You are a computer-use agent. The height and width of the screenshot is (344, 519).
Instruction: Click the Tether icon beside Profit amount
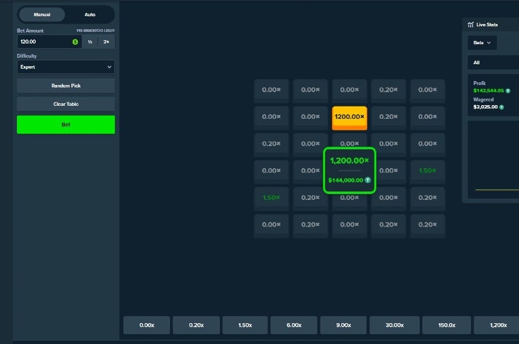pyautogui.click(x=508, y=91)
